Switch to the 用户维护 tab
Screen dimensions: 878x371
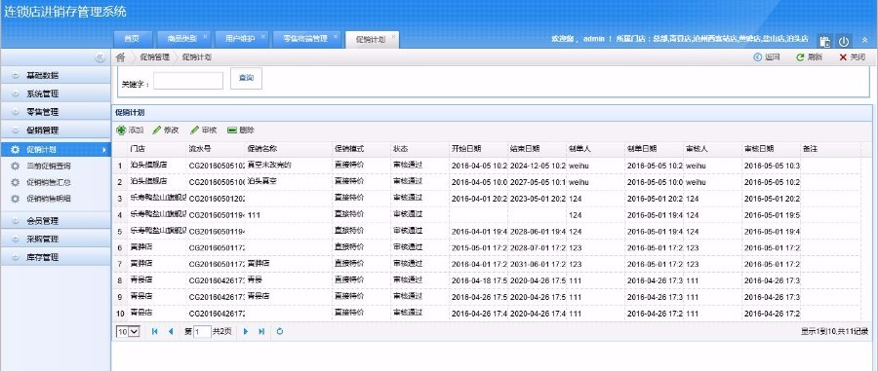[241, 39]
